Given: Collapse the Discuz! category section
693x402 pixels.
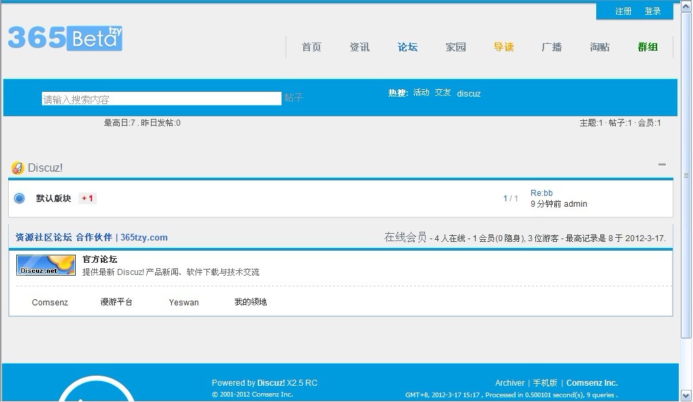Looking at the screenshot, I should pos(662,165).
